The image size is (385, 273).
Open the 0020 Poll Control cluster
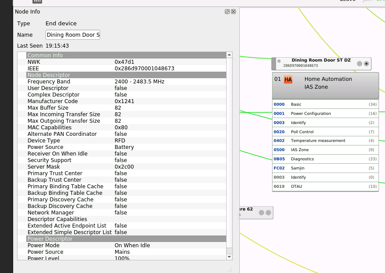(325, 131)
